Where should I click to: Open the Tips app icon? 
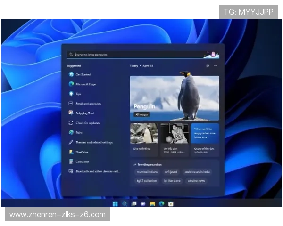(x=71, y=94)
